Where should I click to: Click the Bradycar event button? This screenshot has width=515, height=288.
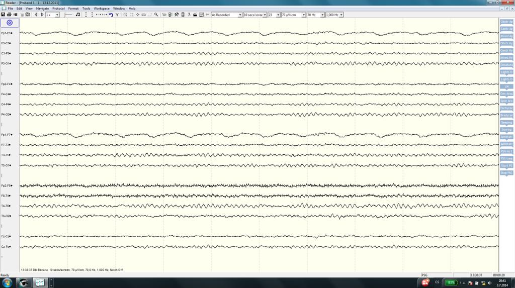click(x=506, y=115)
